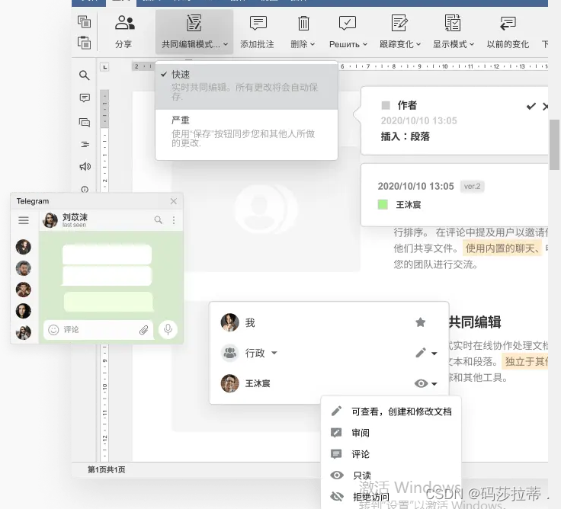This screenshot has height=509, width=561.
Task: Expand the 显示模式 display mode dropdown
Action: tap(454, 32)
